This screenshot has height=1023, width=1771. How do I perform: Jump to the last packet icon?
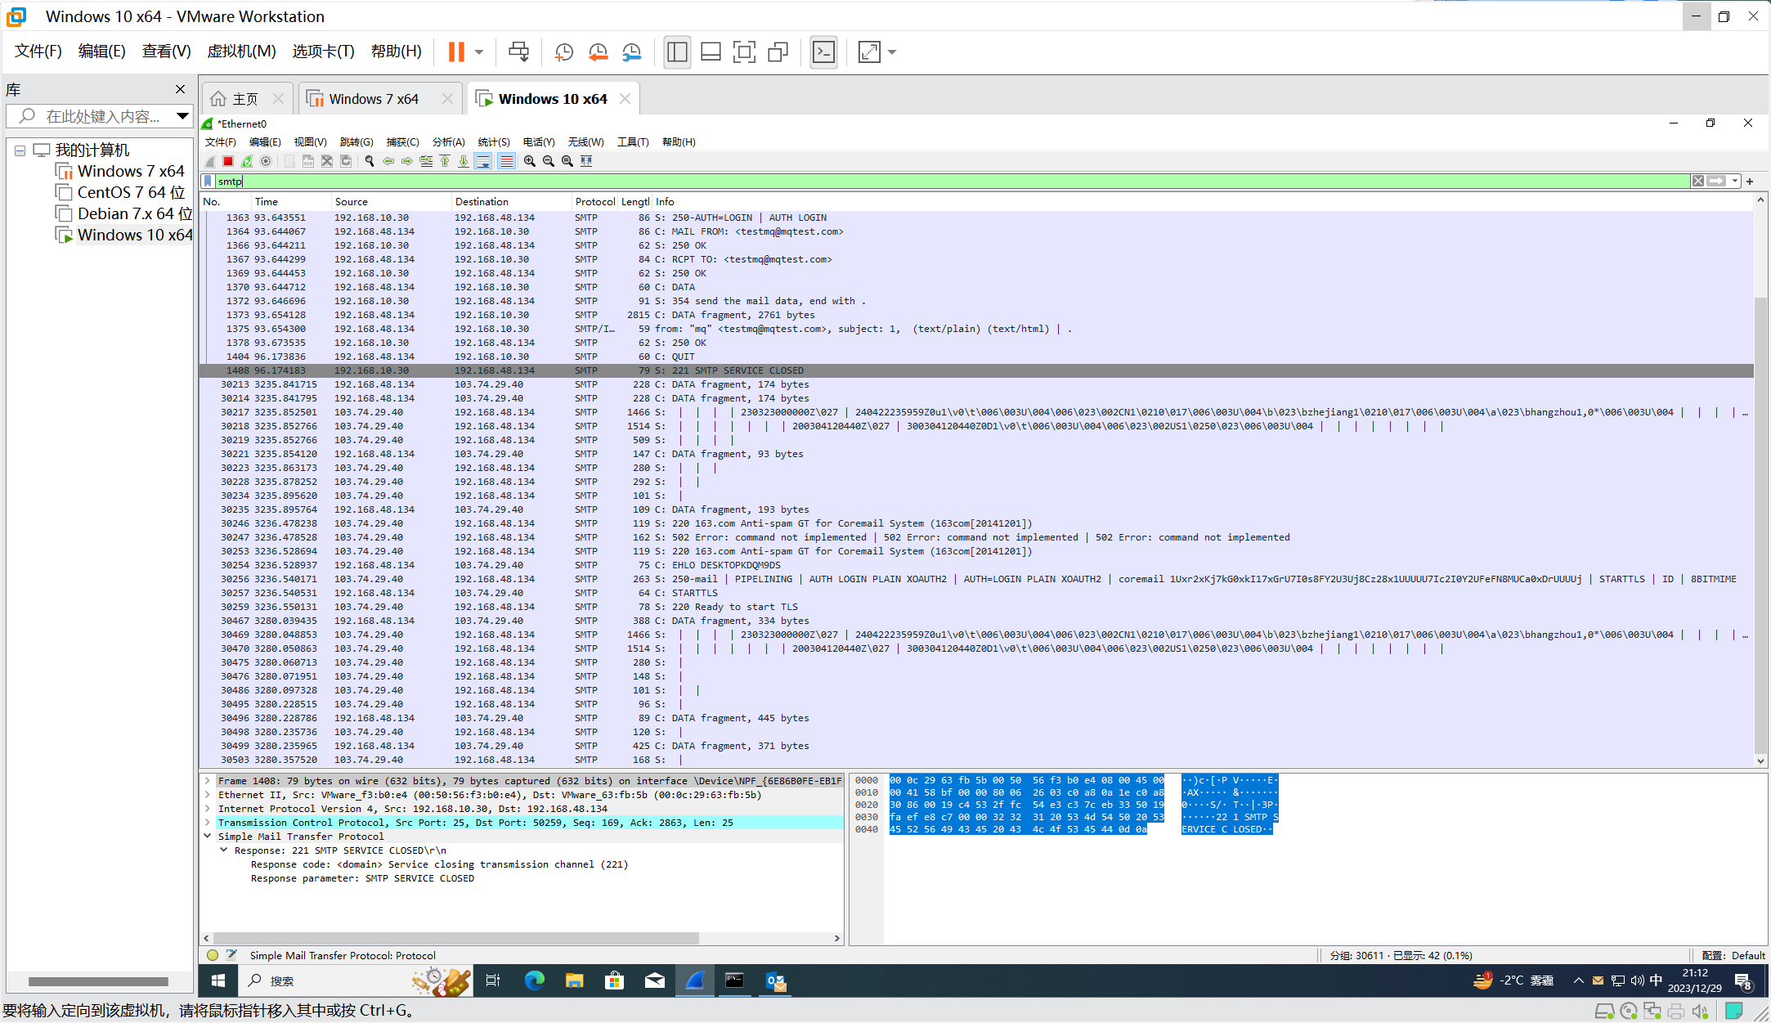coord(464,161)
